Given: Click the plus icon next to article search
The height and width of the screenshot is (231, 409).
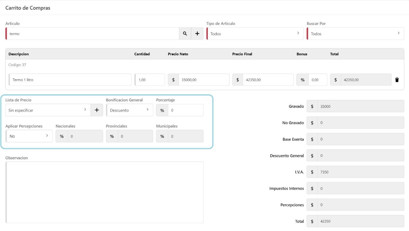Looking at the screenshot, I should (x=197, y=34).
